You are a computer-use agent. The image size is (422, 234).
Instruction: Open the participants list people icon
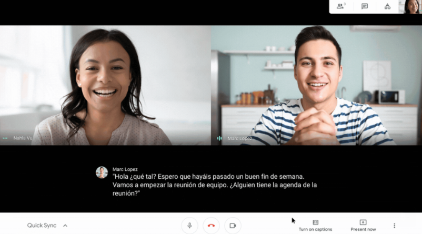(340, 6)
